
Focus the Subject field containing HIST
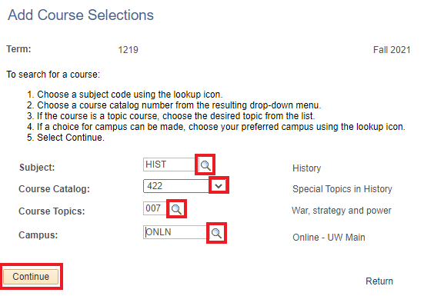tap(171, 165)
